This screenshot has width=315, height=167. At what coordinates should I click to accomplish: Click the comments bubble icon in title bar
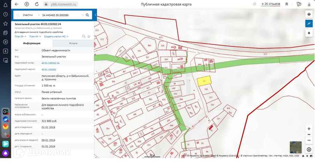pyautogui.click(x=255, y=4)
